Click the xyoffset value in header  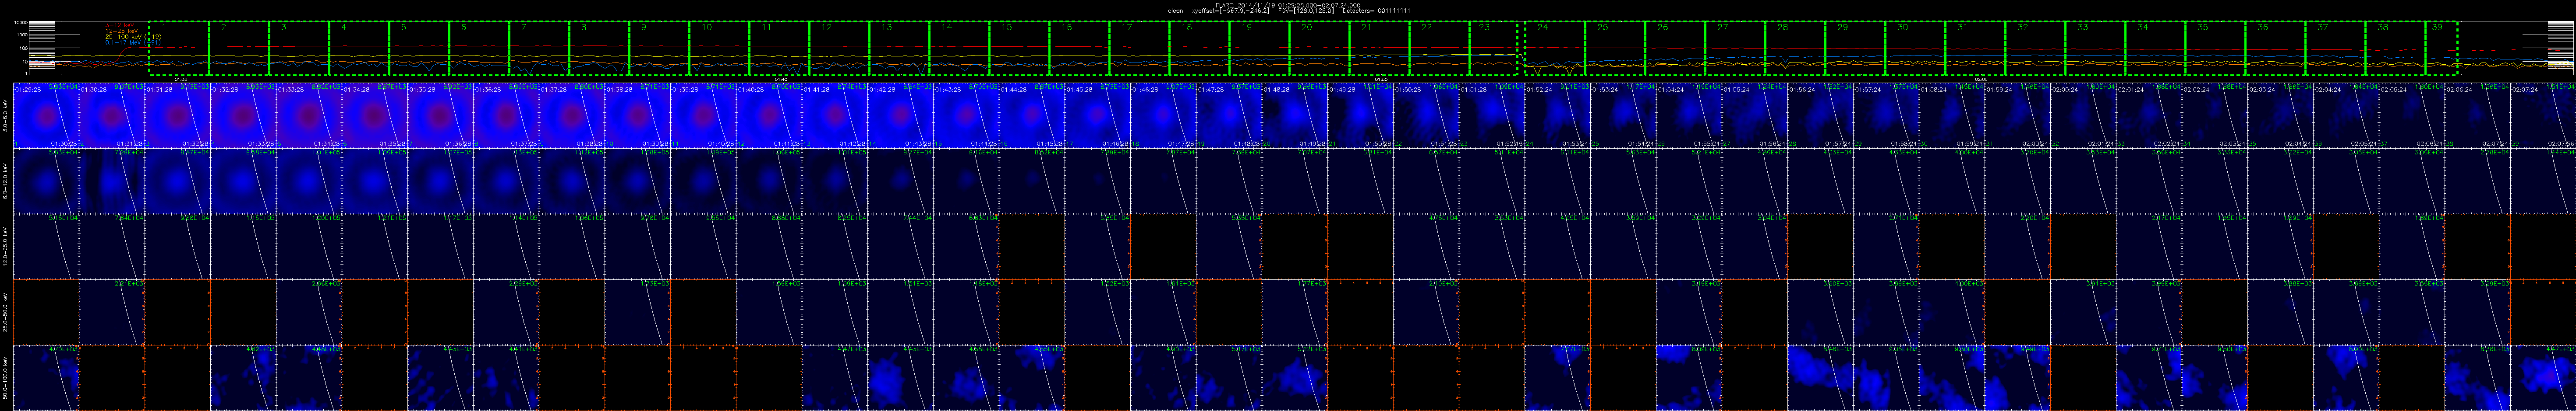(1232, 10)
